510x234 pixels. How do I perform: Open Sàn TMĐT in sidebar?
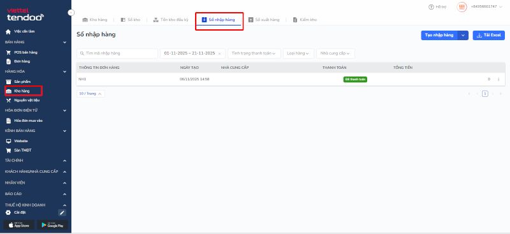(19, 150)
